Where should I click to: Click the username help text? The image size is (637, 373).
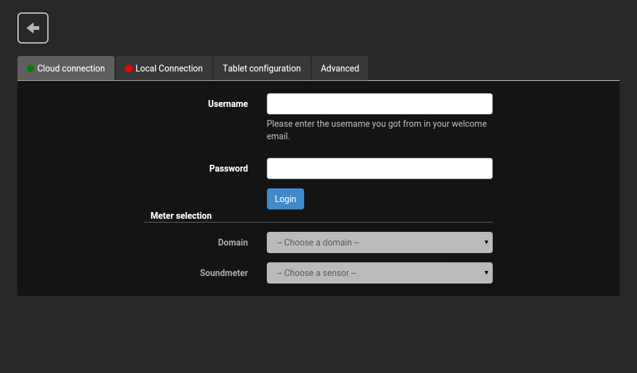376,130
